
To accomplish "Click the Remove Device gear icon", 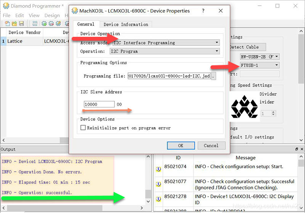I will coord(51,24).
